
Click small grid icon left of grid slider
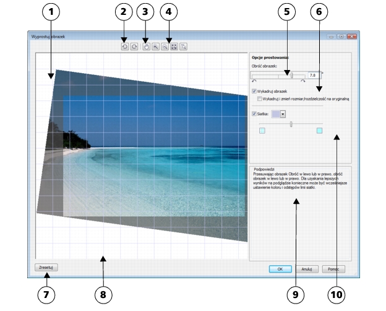tap(262, 131)
